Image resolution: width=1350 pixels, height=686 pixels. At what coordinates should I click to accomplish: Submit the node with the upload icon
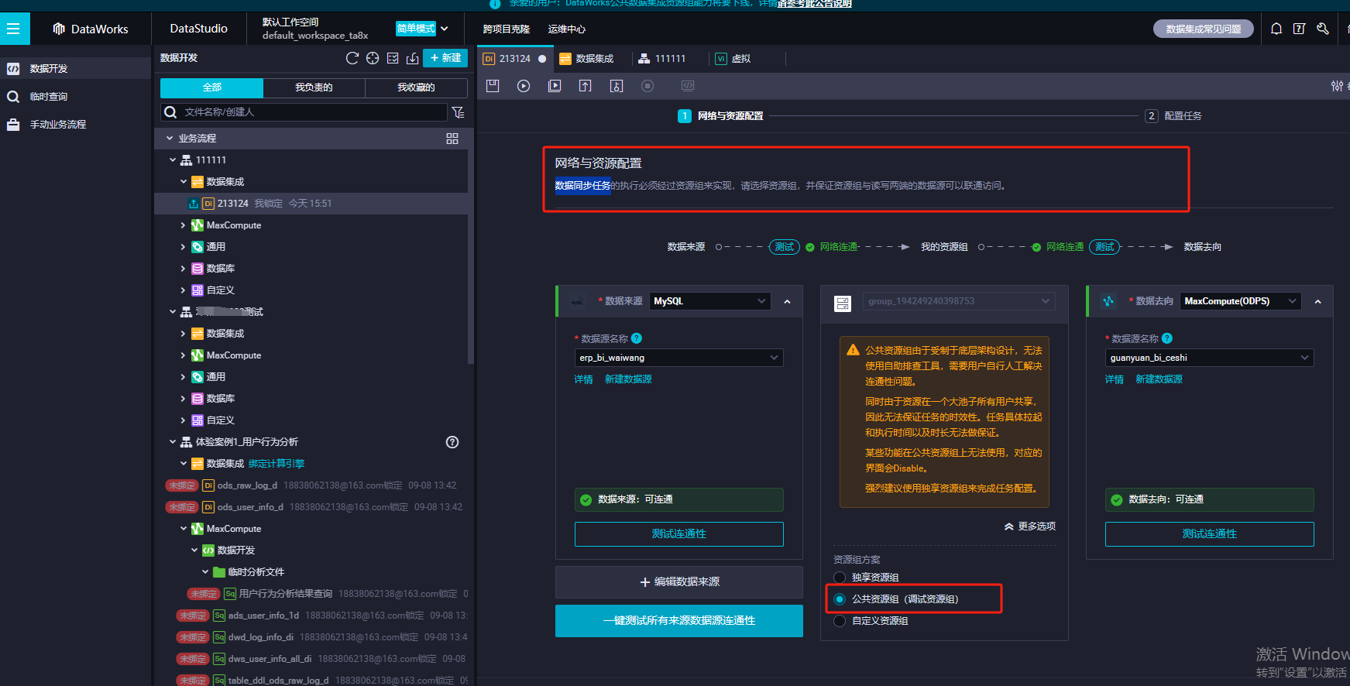(586, 86)
